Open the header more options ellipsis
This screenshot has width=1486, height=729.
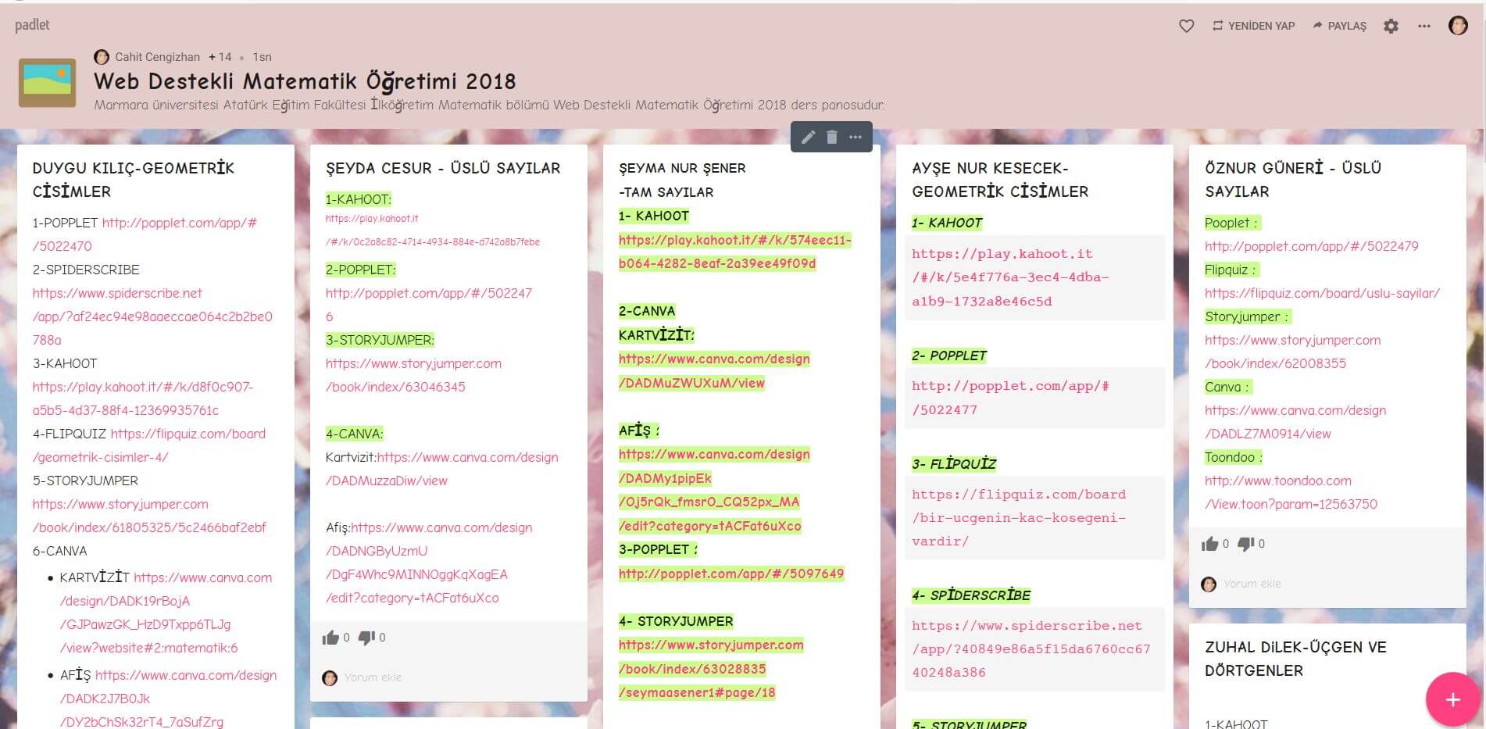pyautogui.click(x=1424, y=26)
